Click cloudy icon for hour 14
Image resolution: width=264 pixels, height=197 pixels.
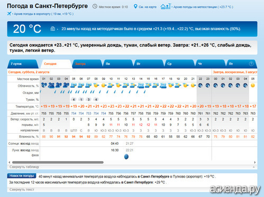pyautogui.click(x=141, y=86)
